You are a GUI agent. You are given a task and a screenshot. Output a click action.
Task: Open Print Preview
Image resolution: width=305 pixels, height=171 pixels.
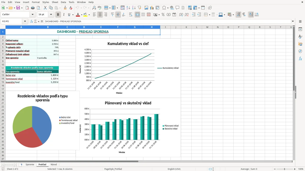point(38,8)
